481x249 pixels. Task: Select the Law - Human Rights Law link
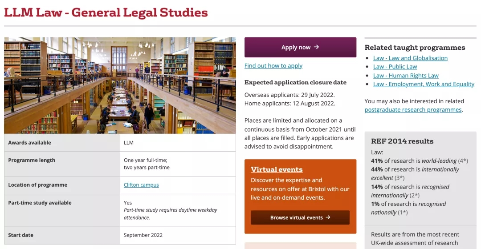[x=406, y=76]
